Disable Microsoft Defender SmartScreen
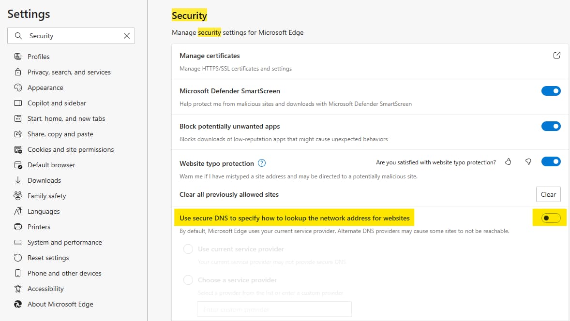The height and width of the screenshot is (321, 570). coord(551,91)
